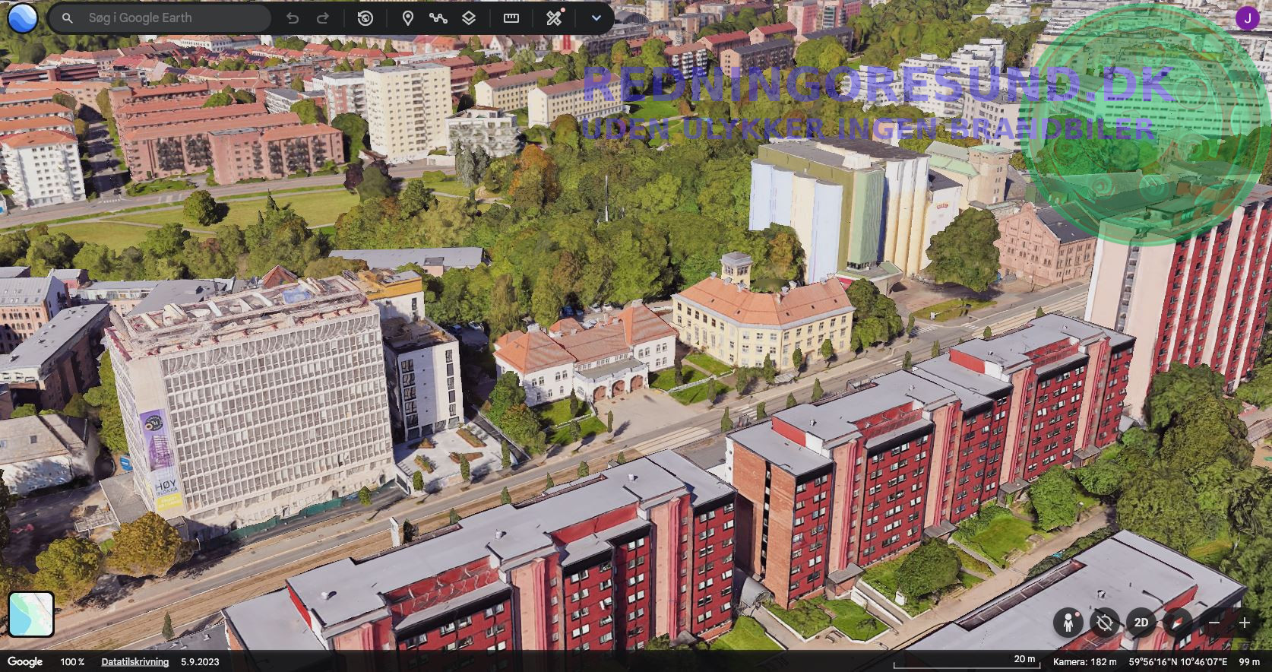This screenshot has height=672, width=1272.
Task: Open historical imagery with the clock icon
Action: (365, 18)
